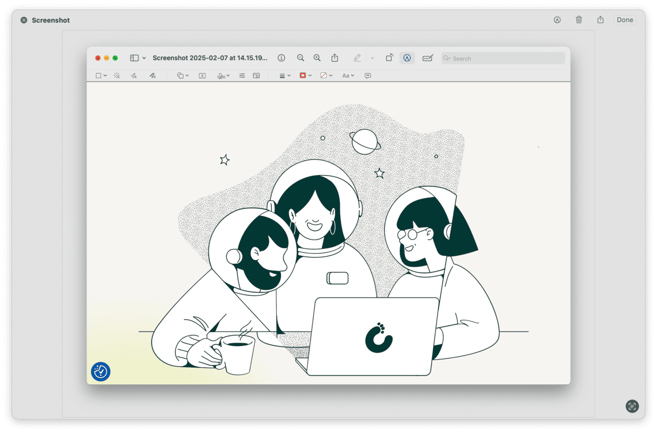Screen dimensions: 657x433
Task: Open the Aa text style dropdown
Action: point(348,76)
